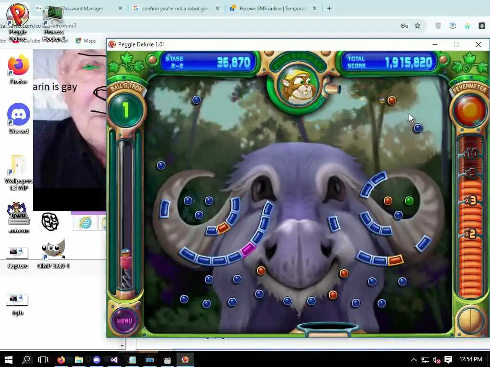Open a new browser tab

coord(329,9)
